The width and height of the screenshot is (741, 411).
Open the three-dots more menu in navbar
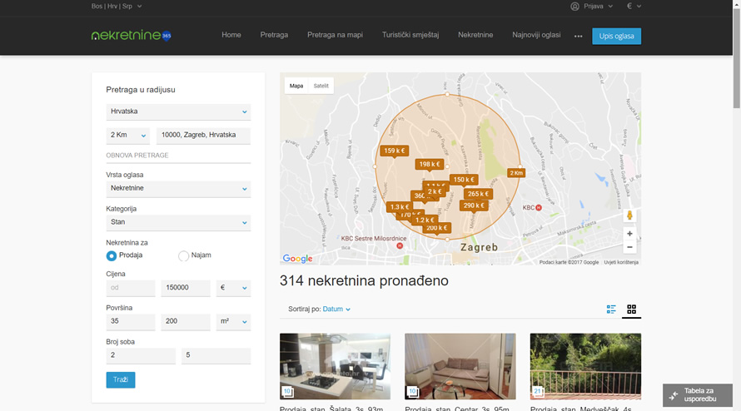[x=578, y=36]
